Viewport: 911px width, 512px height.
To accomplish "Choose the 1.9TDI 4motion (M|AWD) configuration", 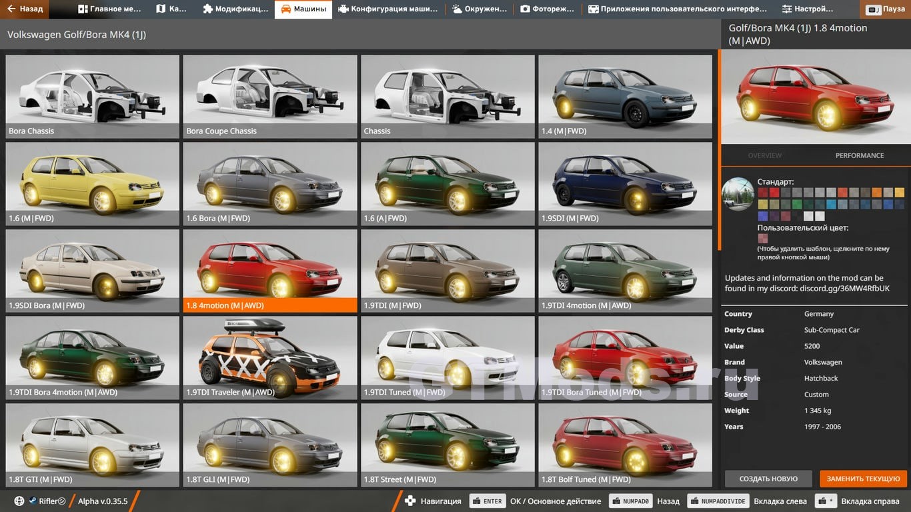I will click(625, 271).
